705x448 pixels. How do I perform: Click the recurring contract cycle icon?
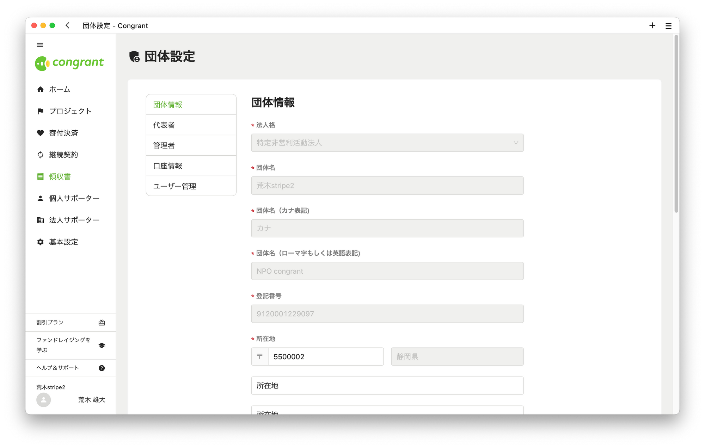point(41,155)
